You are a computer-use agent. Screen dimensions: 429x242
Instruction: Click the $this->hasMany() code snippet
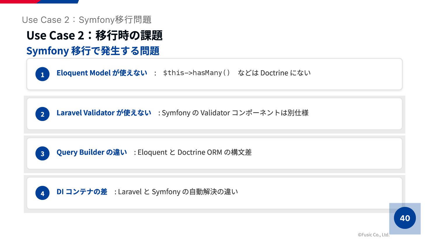click(x=196, y=73)
